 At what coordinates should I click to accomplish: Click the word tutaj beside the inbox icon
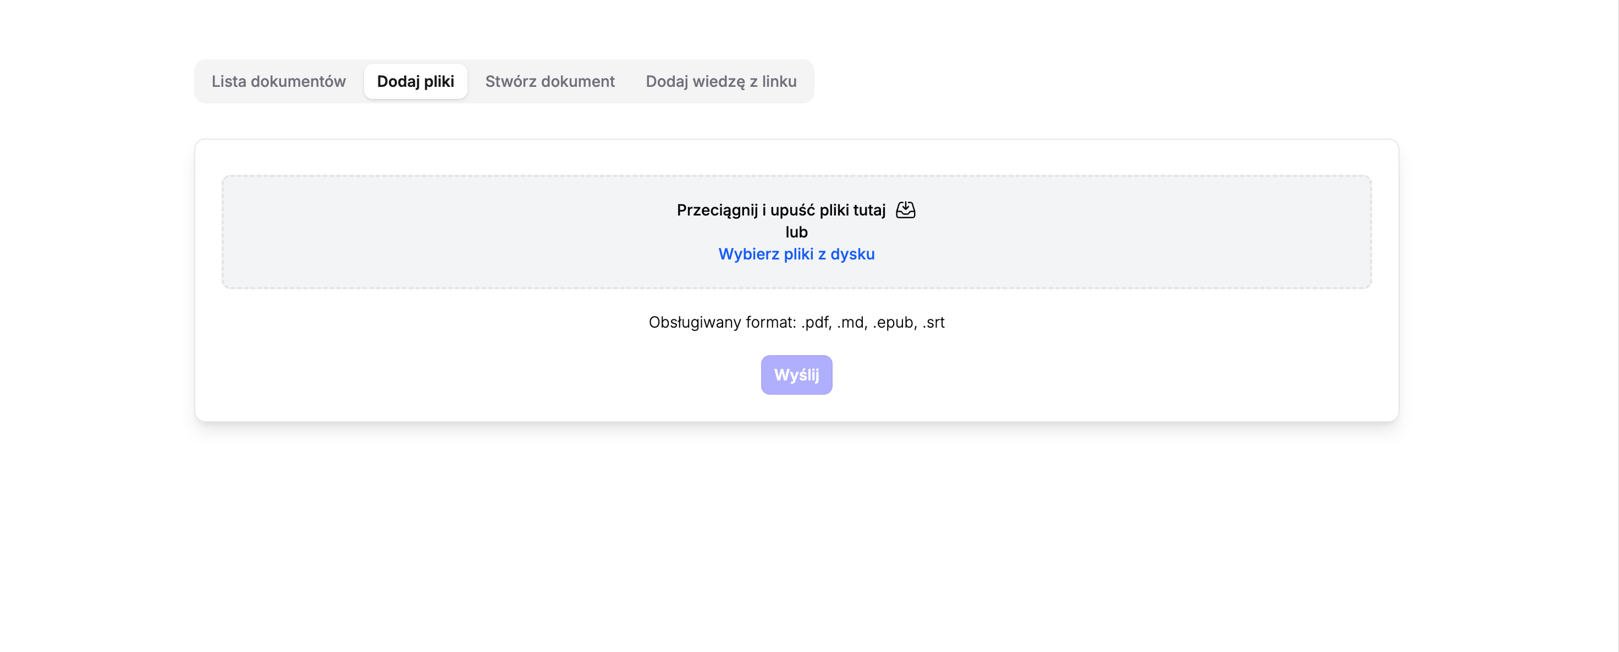[868, 211]
